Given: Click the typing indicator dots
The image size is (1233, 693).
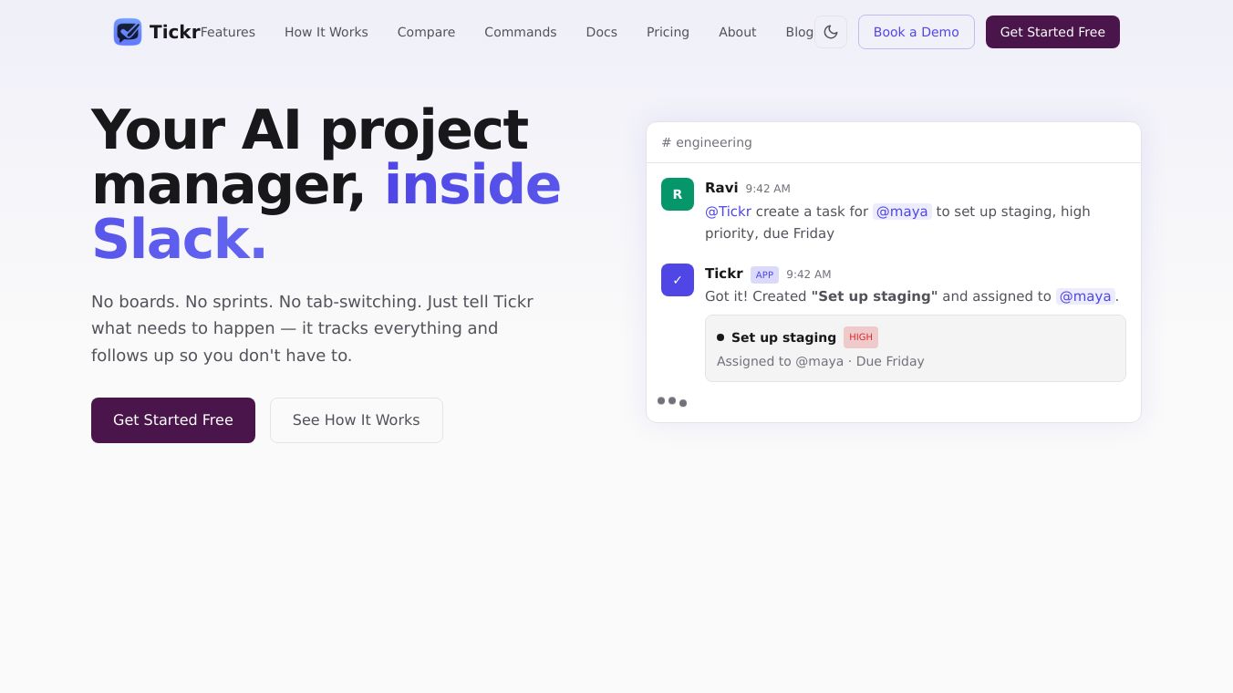Looking at the screenshot, I should coord(672,401).
